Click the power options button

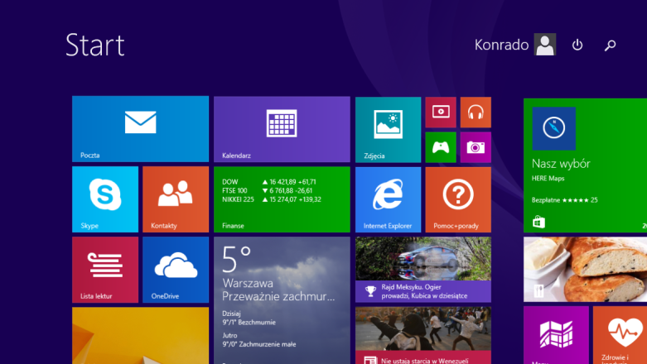tap(577, 45)
